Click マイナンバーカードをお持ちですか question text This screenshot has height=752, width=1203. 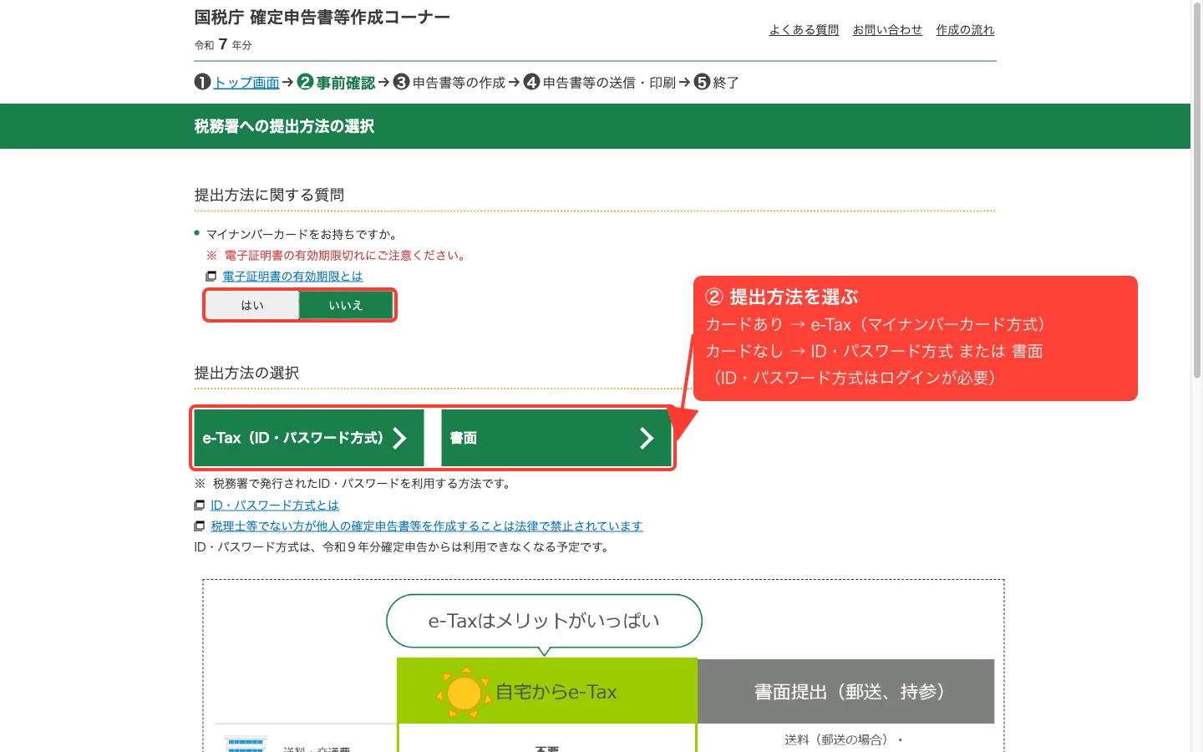(x=302, y=235)
